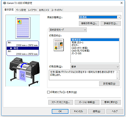Select CAD (モノクロ線画) in the list
This screenshot has width=126, height=117.
tap(95, 51)
